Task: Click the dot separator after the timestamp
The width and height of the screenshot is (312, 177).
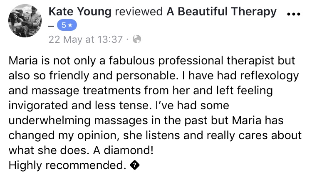Action: click(127, 39)
